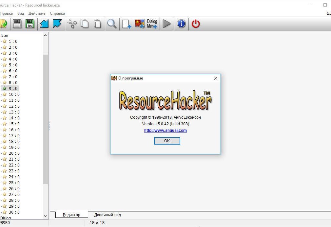This screenshot has height=227, width=331.
Task: Click the Copy pages icon
Action: (85, 24)
